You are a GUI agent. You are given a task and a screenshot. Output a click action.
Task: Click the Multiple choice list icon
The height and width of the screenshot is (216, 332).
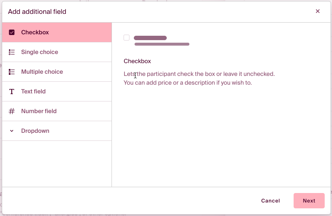click(12, 72)
